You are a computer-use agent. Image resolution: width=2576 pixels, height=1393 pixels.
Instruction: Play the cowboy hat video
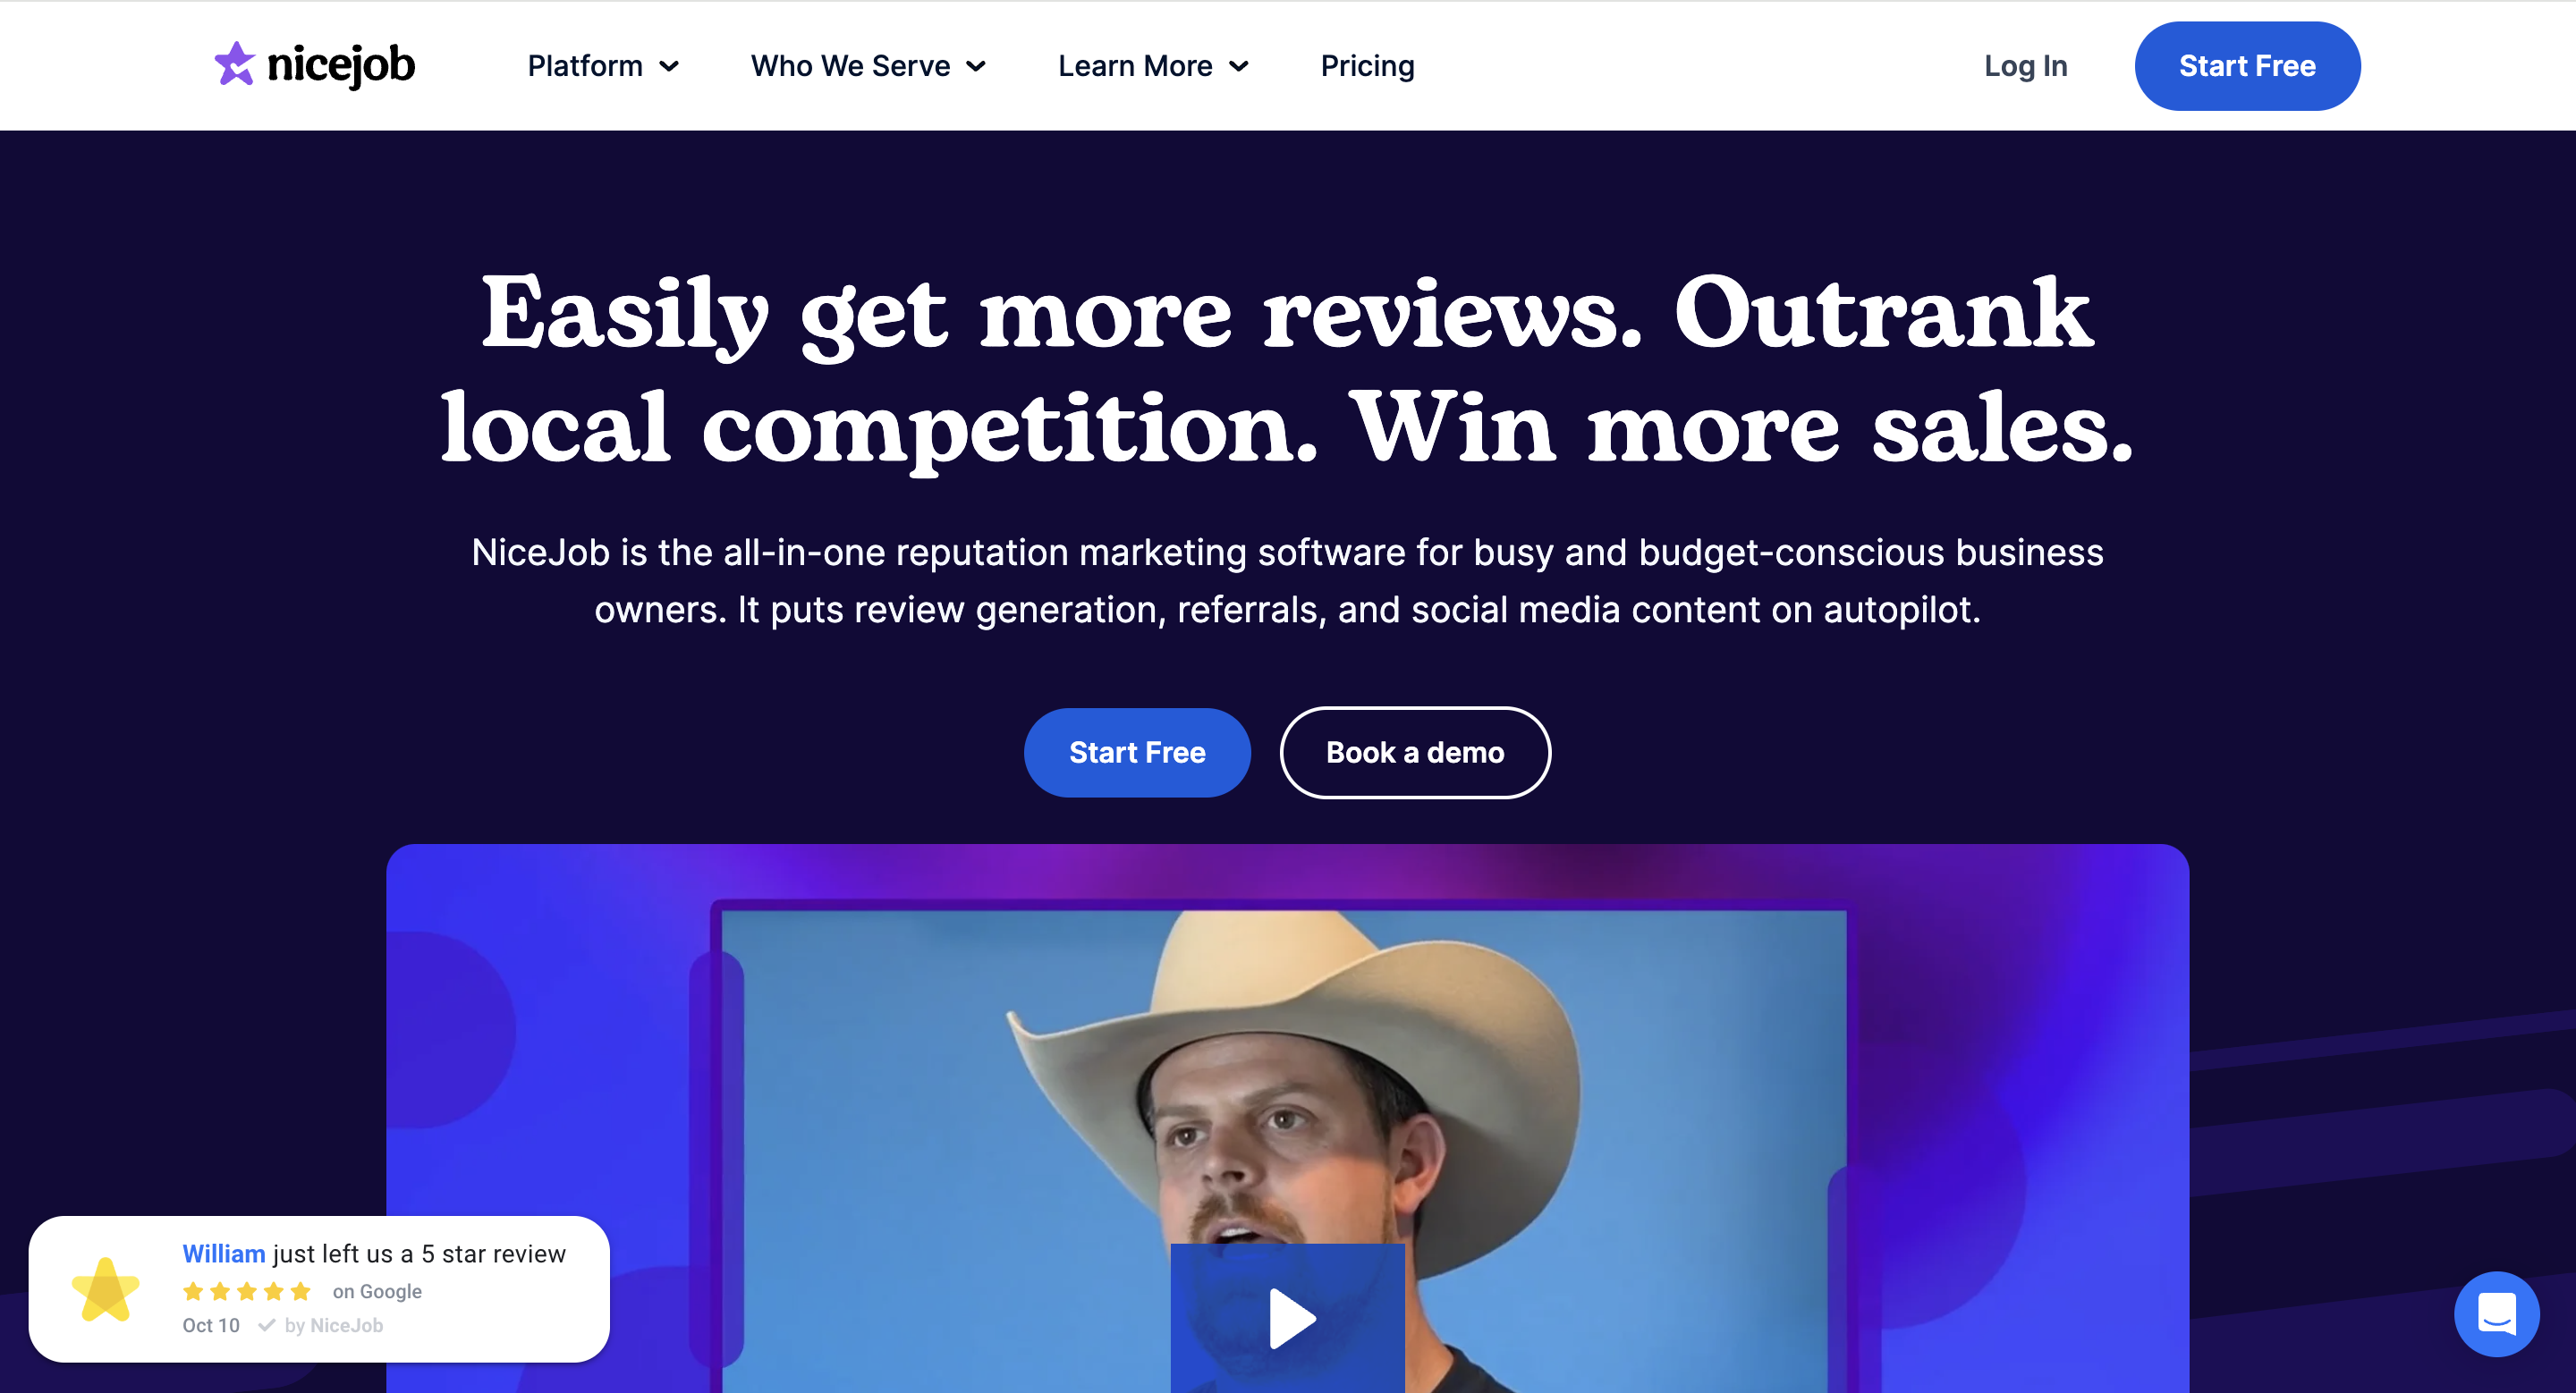[1288, 1318]
